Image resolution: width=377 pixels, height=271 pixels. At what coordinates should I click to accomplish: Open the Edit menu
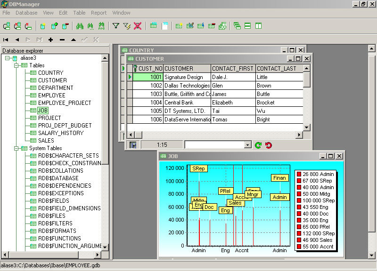tap(63, 13)
